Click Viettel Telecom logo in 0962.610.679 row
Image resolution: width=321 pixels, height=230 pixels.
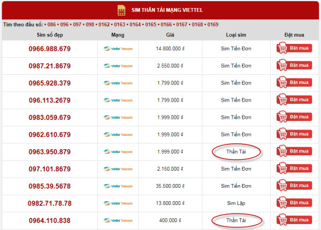[x=118, y=135]
